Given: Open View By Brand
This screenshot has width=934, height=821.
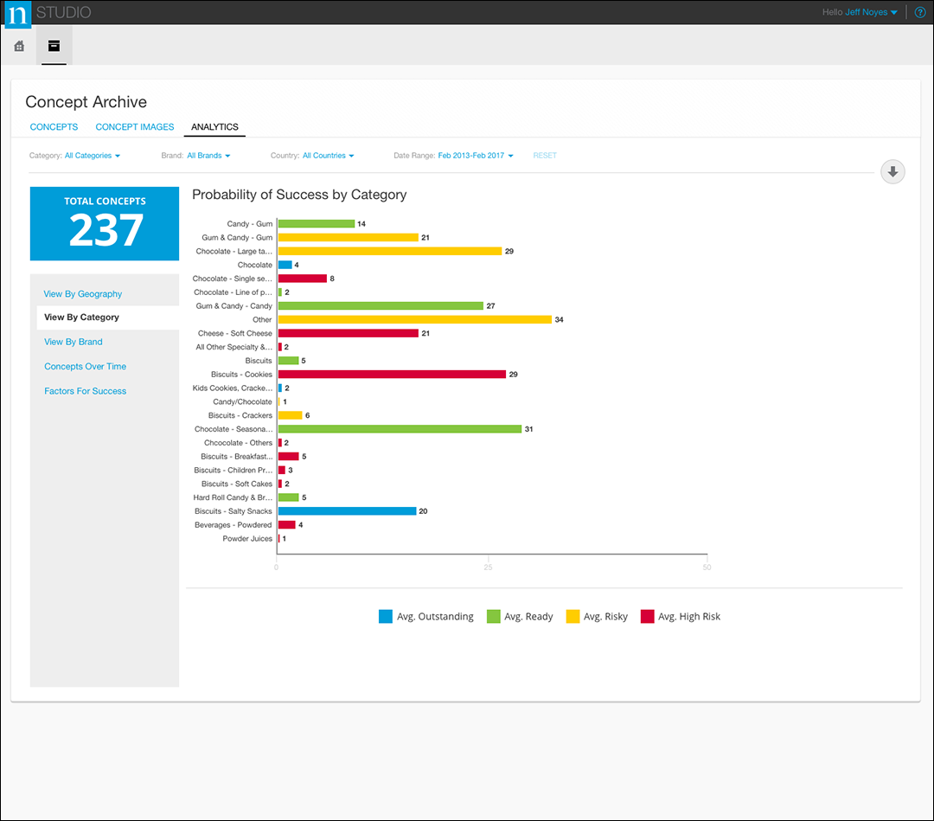Looking at the screenshot, I should 74,342.
